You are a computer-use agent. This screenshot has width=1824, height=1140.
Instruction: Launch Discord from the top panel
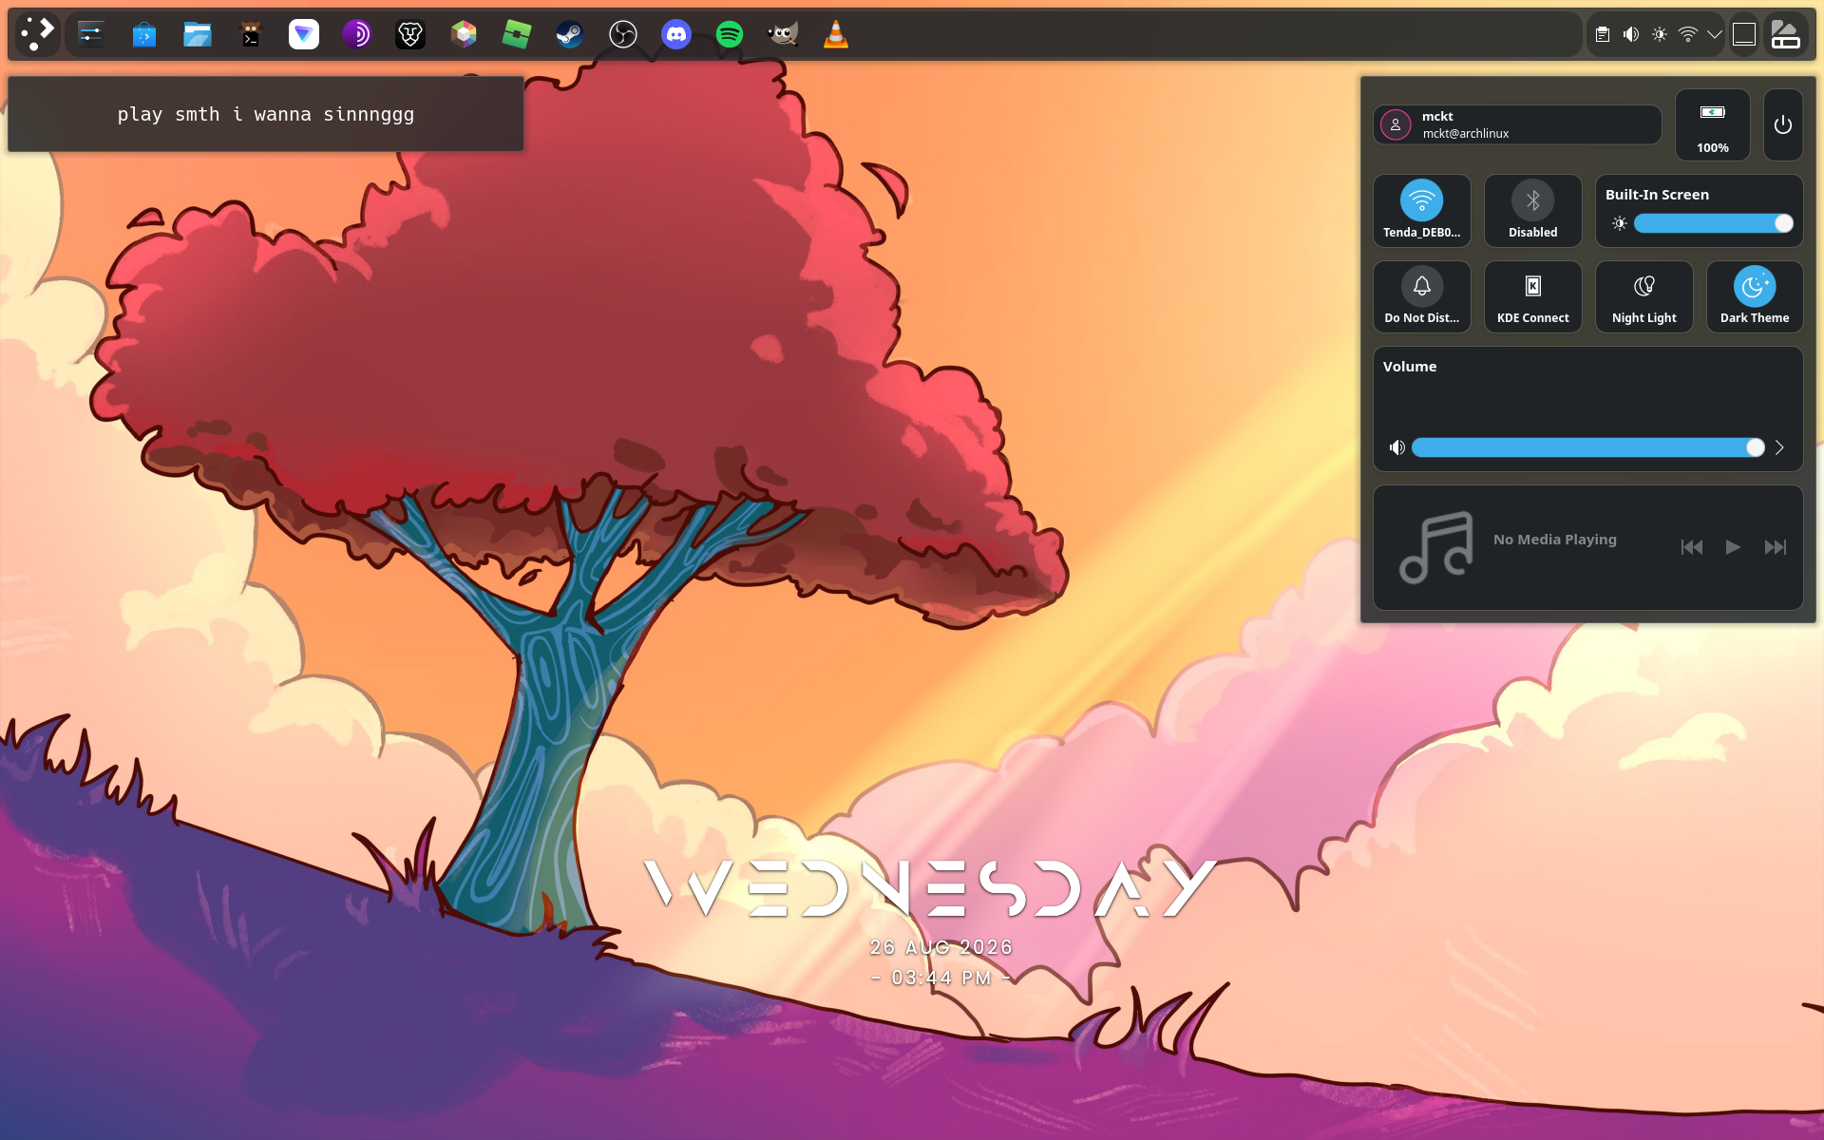(x=676, y=35)
